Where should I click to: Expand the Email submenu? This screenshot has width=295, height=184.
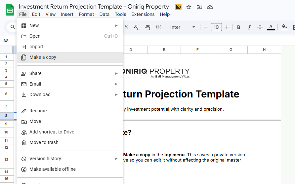click(x=70, y=84)
